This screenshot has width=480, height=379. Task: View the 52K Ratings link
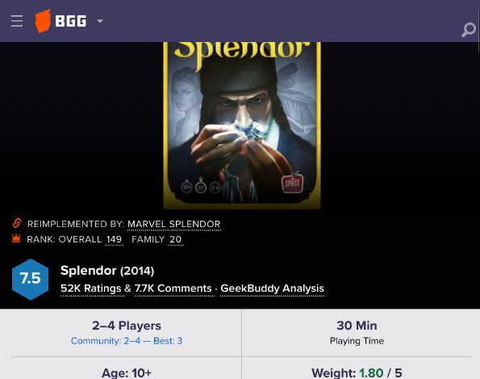[91, 288]
